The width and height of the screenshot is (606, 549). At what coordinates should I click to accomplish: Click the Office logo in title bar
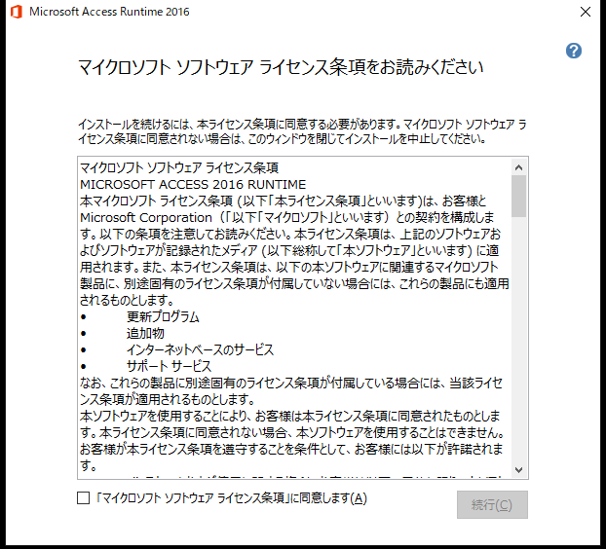(x=17, y=12)
